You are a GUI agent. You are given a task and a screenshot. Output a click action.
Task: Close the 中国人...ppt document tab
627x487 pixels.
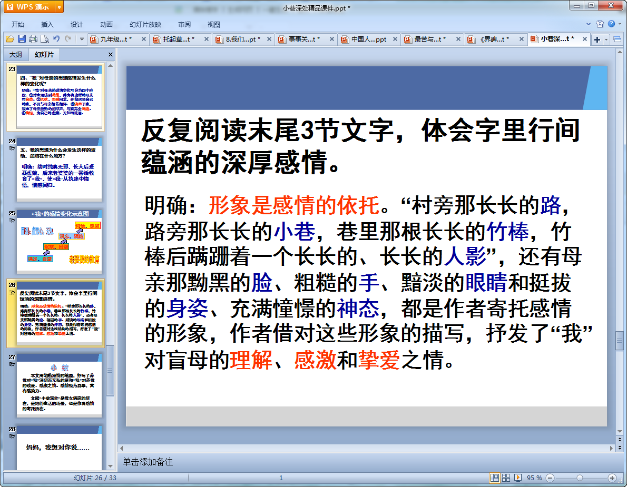click(x=395, y=39)
